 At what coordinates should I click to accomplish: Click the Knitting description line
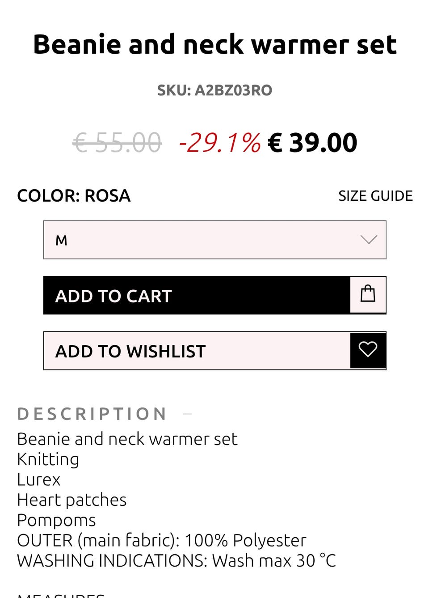(x=48, y=459)
